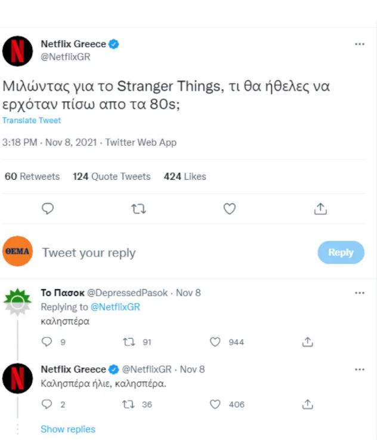Retweet the Netflix Greece reply
The image size is (377, 440).
click(126, 404)
